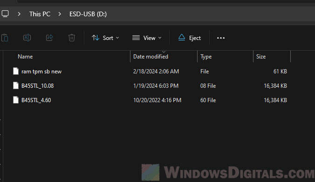The image size is (315, 182).
Task: Click file icon of B45STL_4.60
Action: [16, 100]
